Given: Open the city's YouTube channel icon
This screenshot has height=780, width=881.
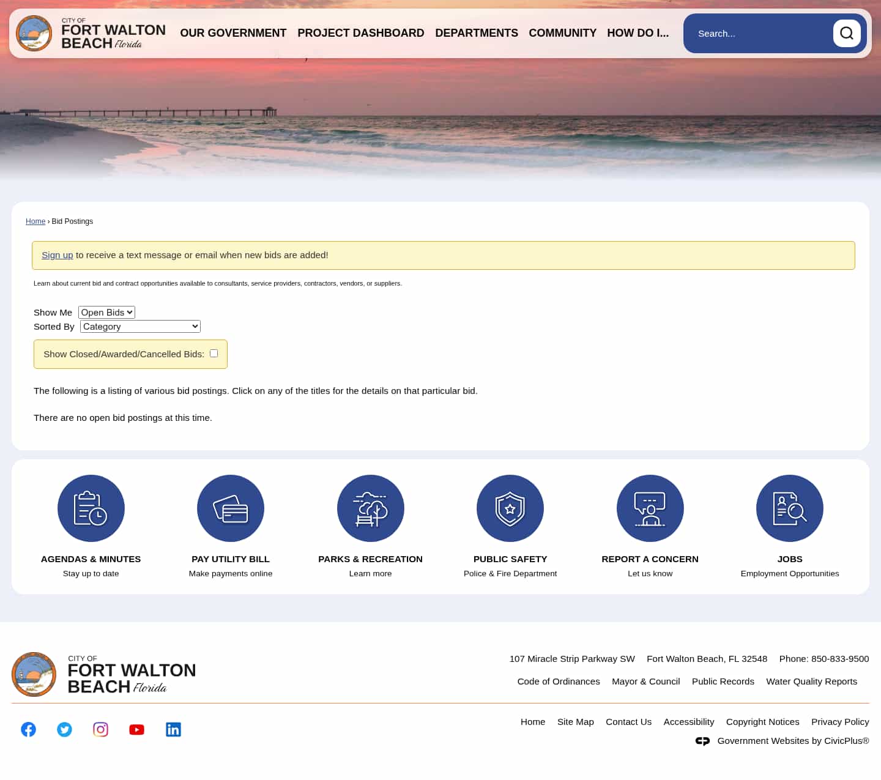Looking at the screenshot, I should click(136, 729).
